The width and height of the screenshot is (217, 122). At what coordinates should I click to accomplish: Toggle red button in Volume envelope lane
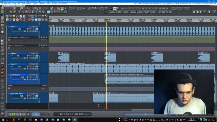pyautogui.click(x=9, y=88)
